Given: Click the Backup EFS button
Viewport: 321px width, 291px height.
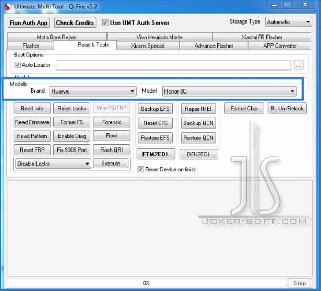Looking at the screenshot, I should click(x=155, y=109).
